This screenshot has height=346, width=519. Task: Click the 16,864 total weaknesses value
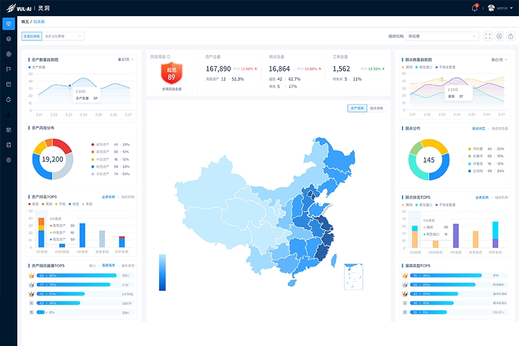point(279,69)
